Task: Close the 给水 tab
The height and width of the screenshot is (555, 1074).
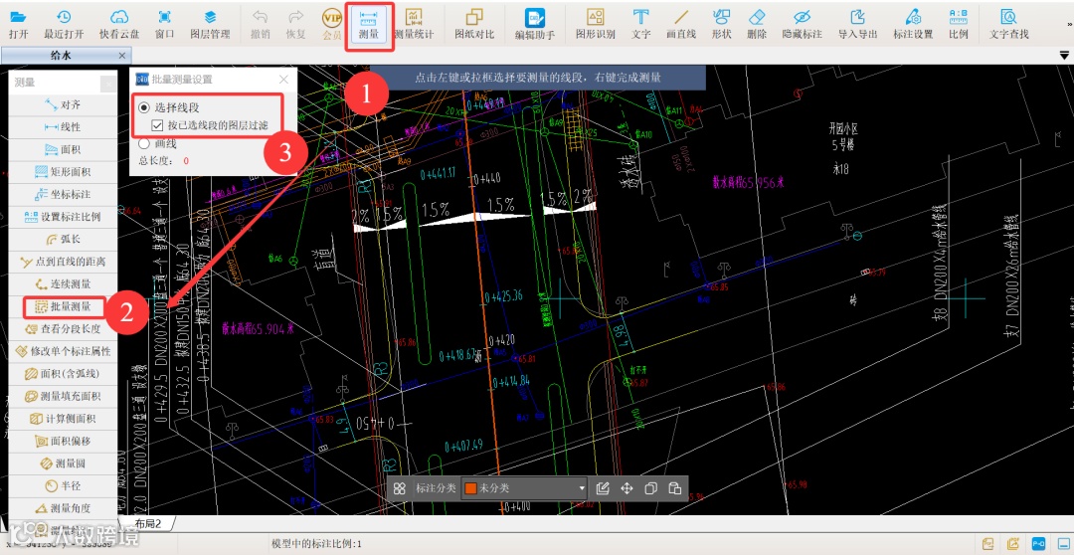Action: pyautogui.click(x=122, y=56)
